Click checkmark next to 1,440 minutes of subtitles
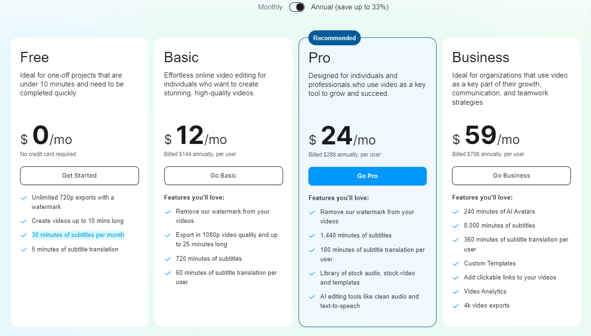 pyautogui.click(x=312, y=236)
